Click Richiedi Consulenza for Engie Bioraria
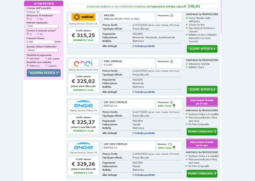The image size is (255, 181). (202, 174)
